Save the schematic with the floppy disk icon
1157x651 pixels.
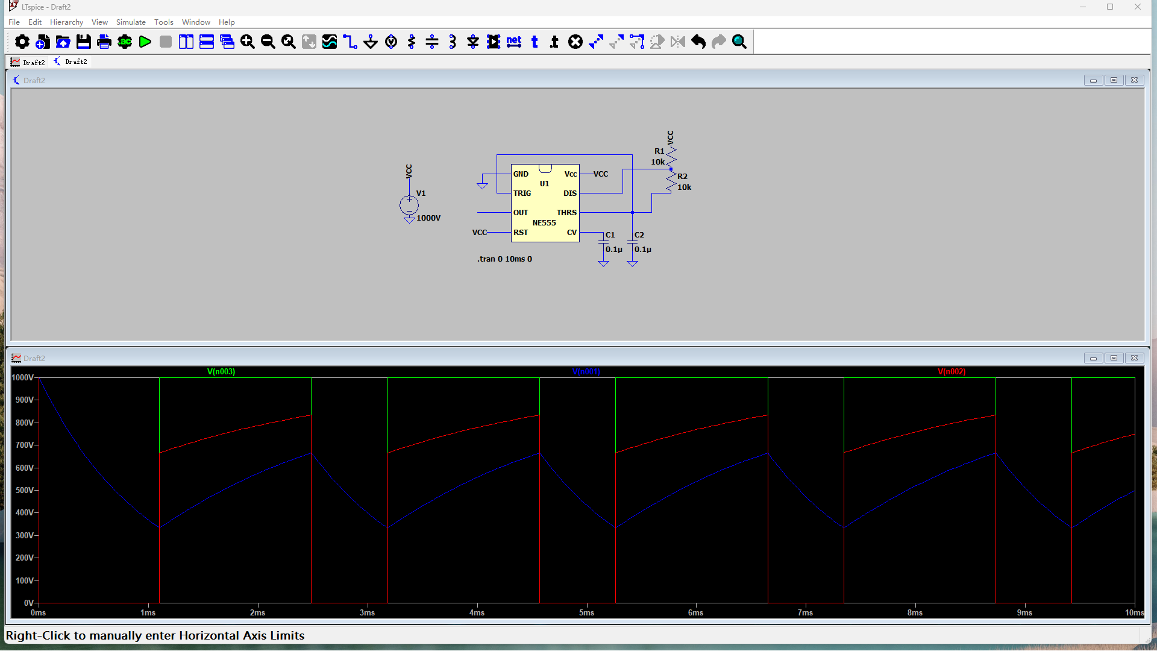(84, 42)
